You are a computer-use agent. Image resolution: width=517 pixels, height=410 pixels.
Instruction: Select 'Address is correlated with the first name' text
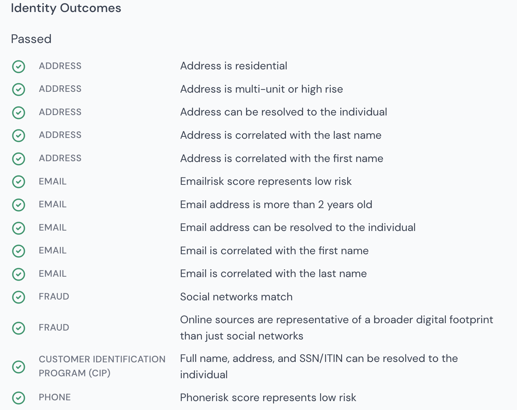281,158
